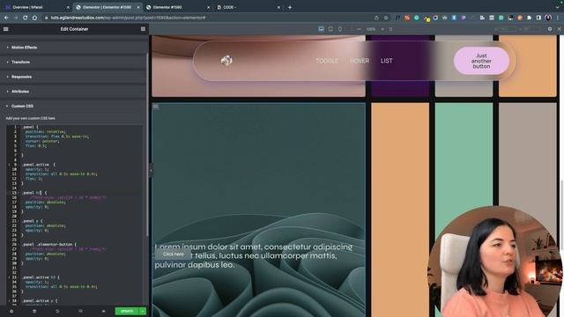Open Elementor settings gear in footer

[x=11, y=311]
